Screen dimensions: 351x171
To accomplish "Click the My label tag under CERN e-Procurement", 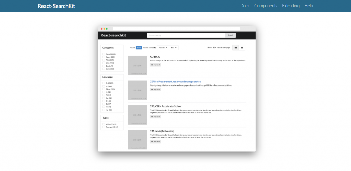I will coord(155,89).
